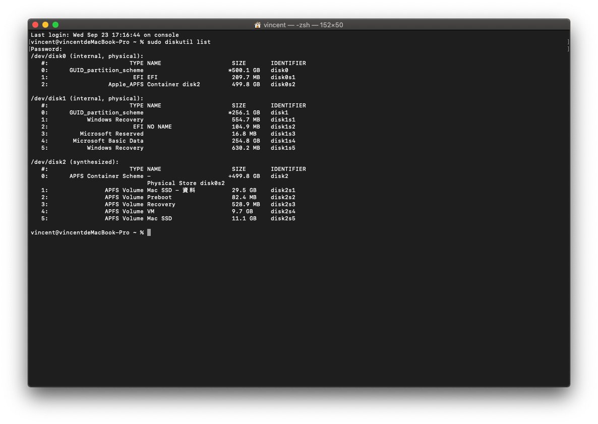Click the home folder icon in title bar

[x=258, y=25]
